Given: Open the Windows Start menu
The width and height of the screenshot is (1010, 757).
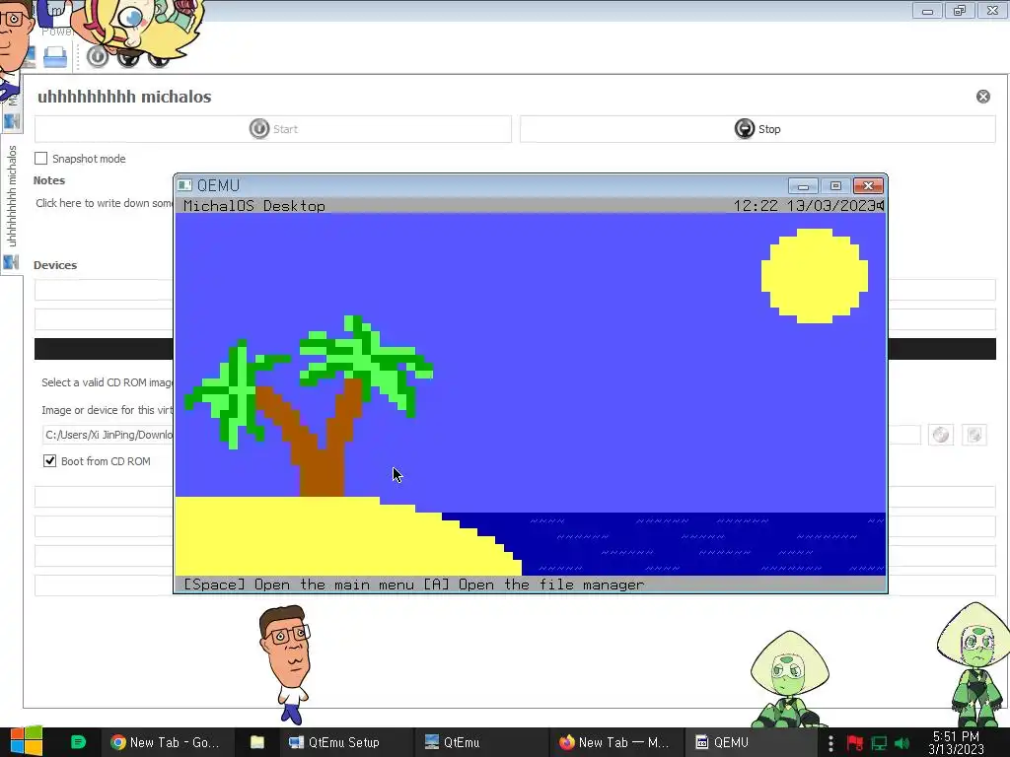Looking at the screenshot, I should [25, 742].
